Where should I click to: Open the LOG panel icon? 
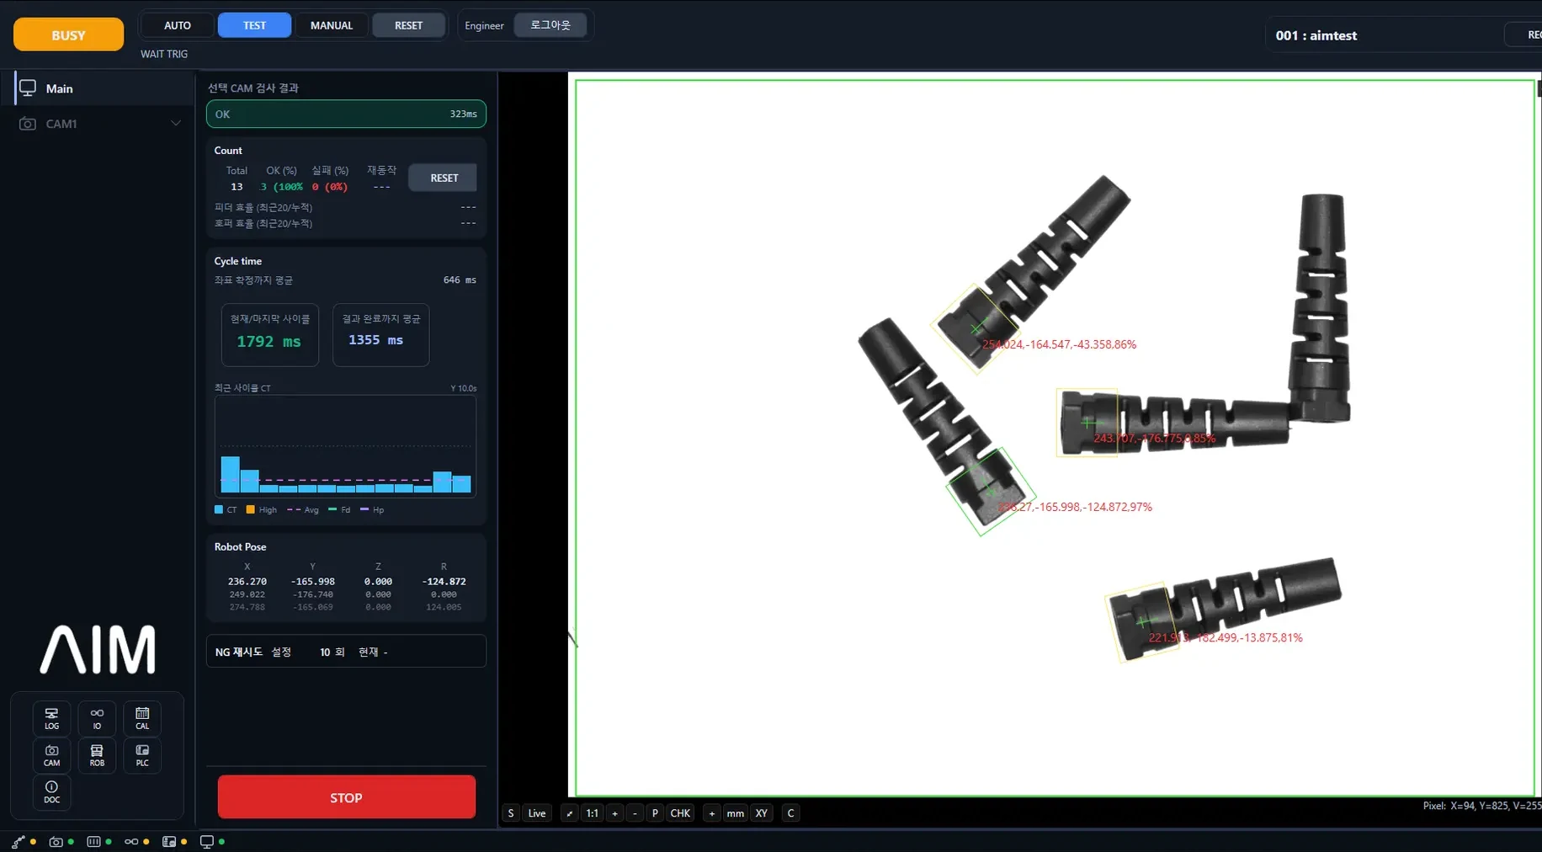(x=51, y=718)
